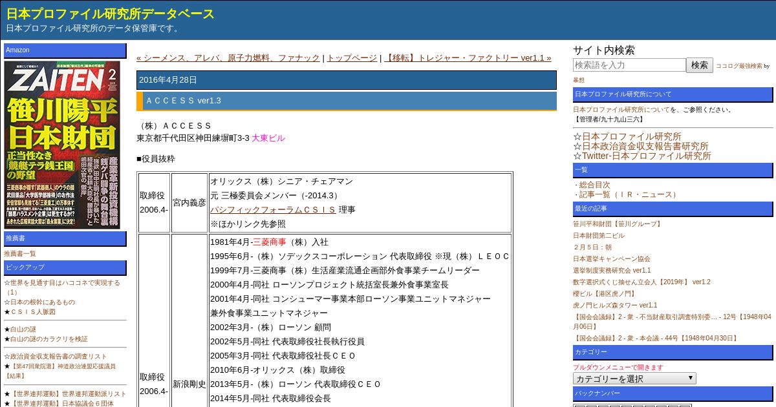The image size is (776, 407).
Task: Open 国会会議録 不当財産取引調査特別委 12号 link
Action: coord(672,322)
